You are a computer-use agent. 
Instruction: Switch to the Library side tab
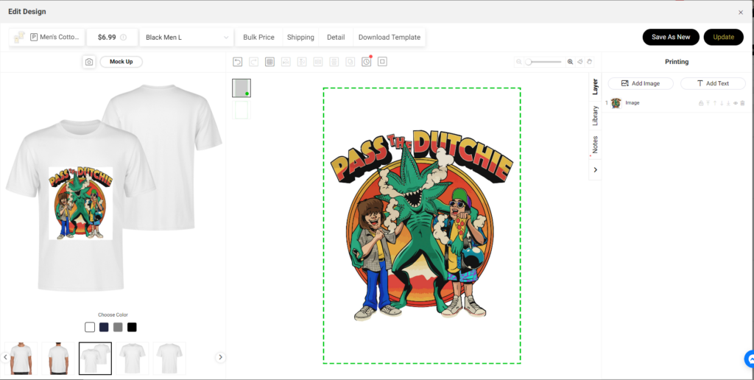(x=595, y=116)
